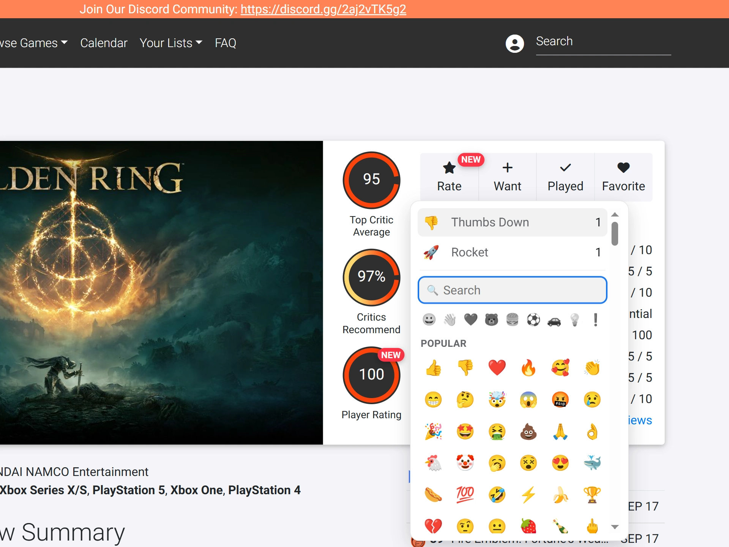Screen dimensions: 729x547
Task: Choose the red heart emoji
Action: [497, 368]
